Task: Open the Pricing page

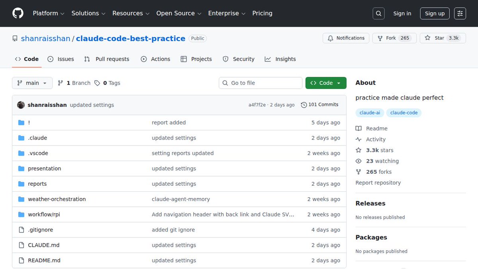Action: pyautogui.click(x=263, y=13)
